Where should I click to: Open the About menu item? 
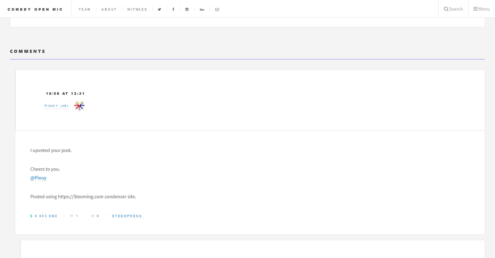109,9
